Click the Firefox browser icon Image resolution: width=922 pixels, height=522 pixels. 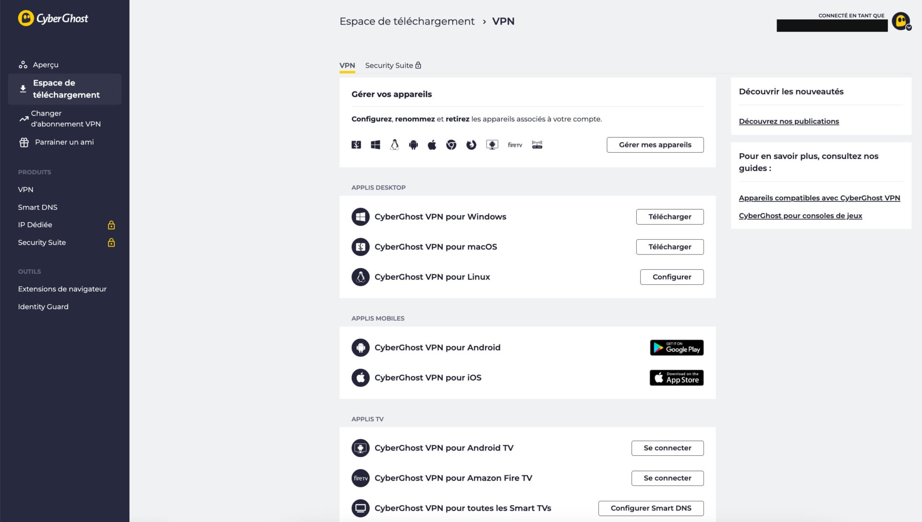tap(471, 145)
